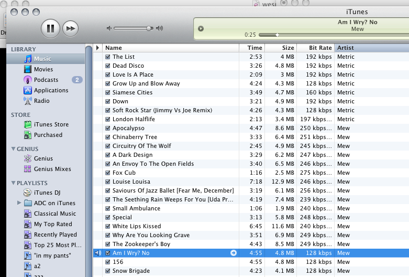This screenshot has width=409, height=277.
Task: Select song Chinaberry Tree
Action: (x=135, y=137)
